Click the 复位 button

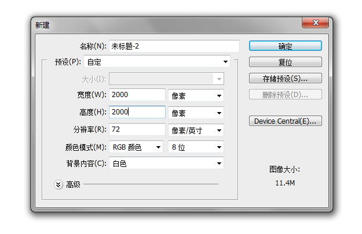(x=286, y=62)
